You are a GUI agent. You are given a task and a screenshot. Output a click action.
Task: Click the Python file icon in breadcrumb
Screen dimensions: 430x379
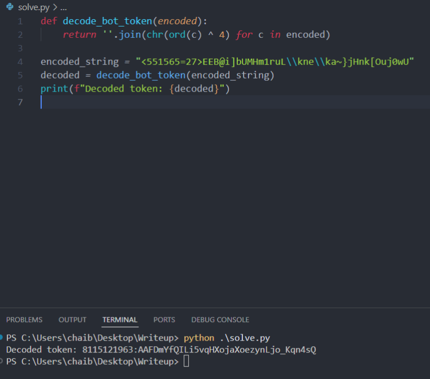tap(10, 7)
